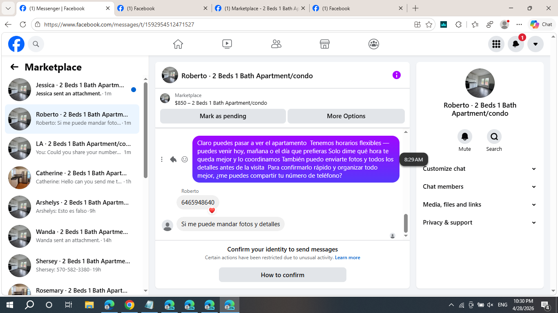Search in conversation with the magnifier icon
The height and width of the screenshot is (313, 558).
[494, 137]
